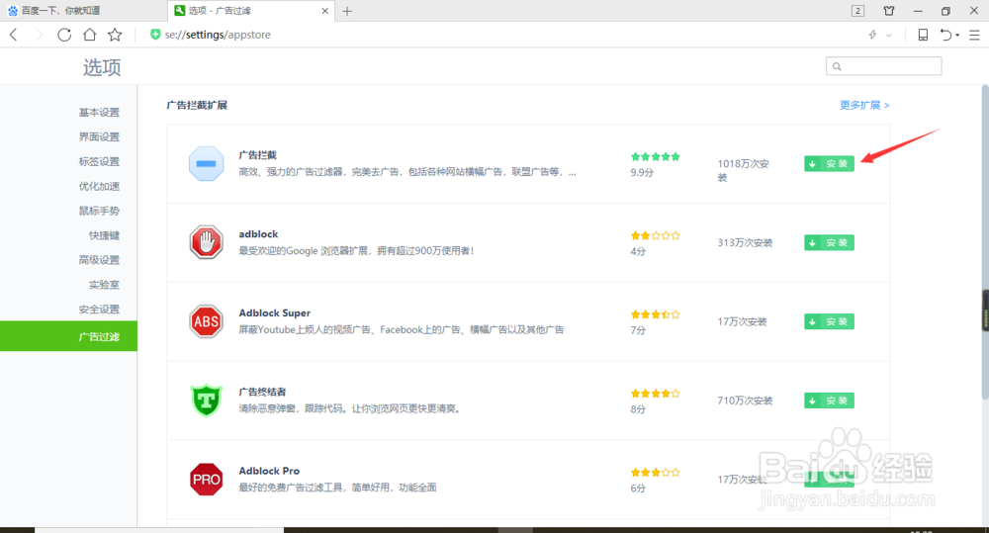Click the undo closed tab icon

click(x=945, y=35)
